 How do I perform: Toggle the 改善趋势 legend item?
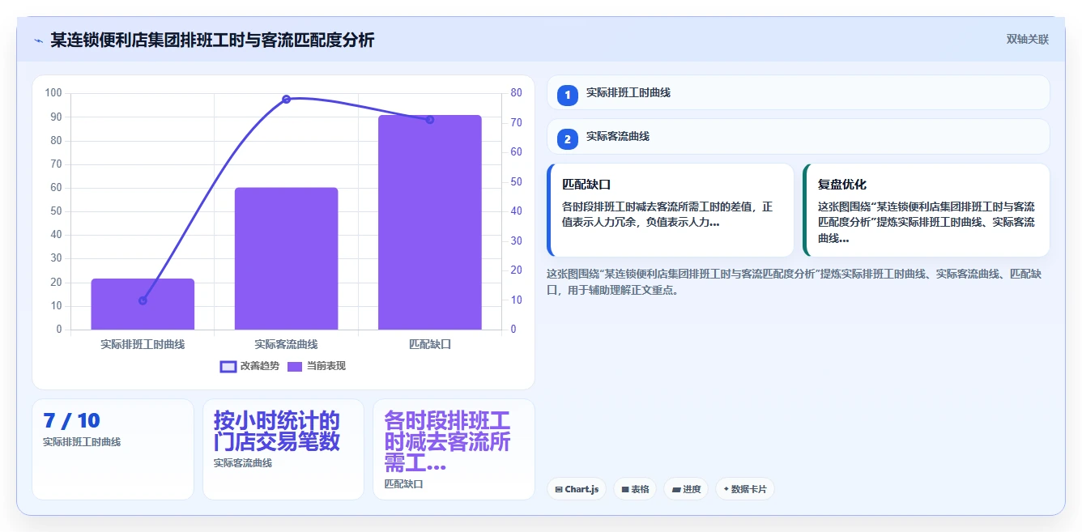[250, 366]
